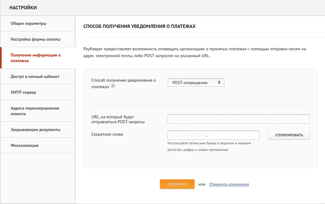
Task: Open Закрывающие документы section
Action: 35,130
